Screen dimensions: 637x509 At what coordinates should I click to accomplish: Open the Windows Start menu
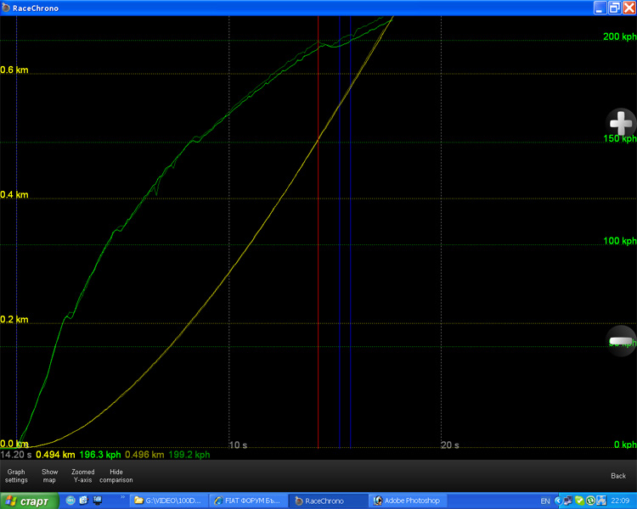tap(28, 501)
